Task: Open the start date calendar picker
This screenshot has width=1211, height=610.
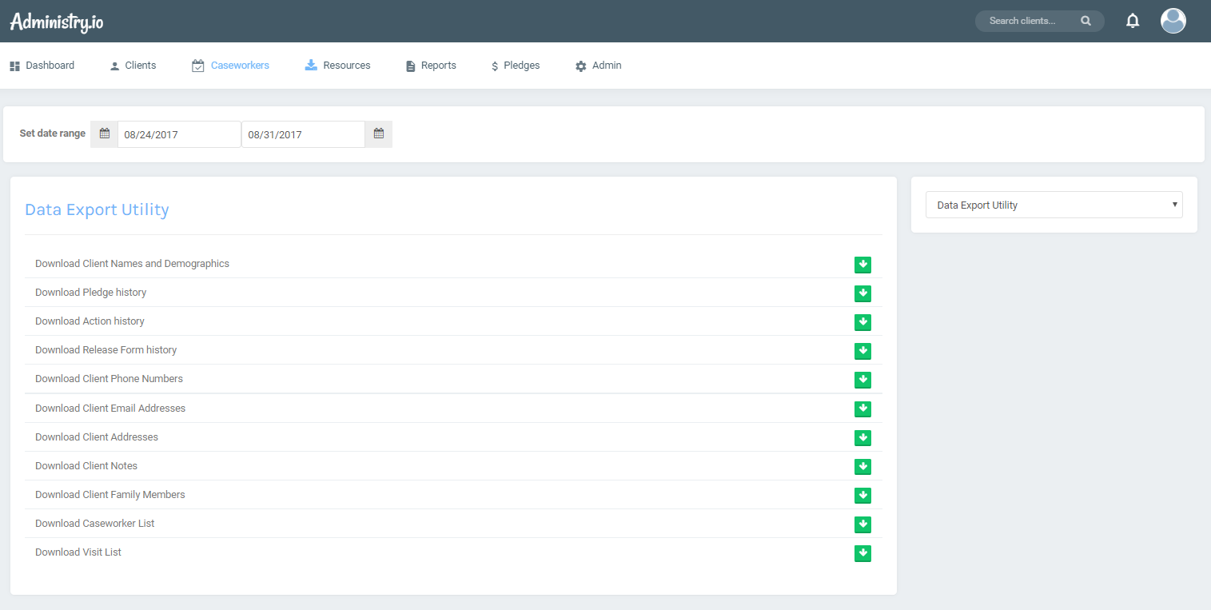Action: pos(104,134)
